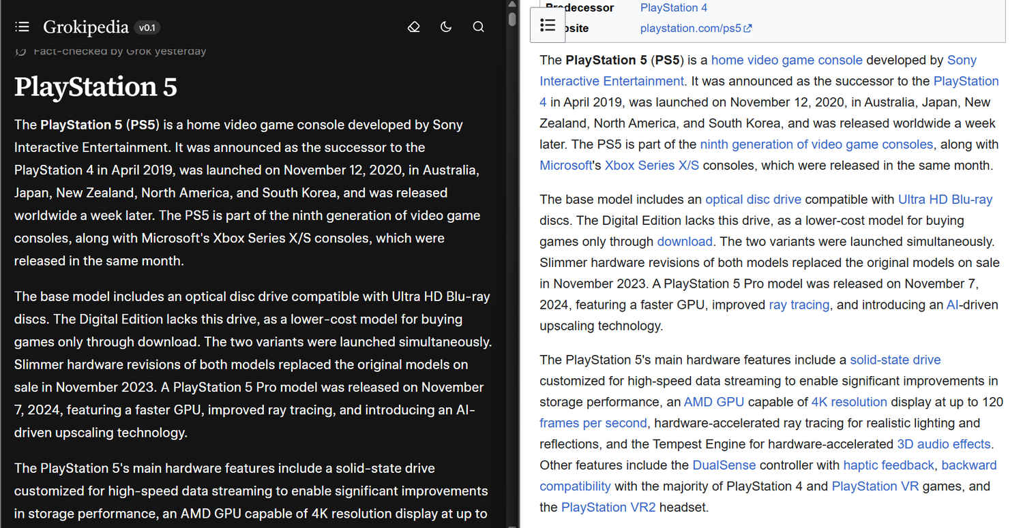Viewport: 1023px width, 528px height.
Task: Open the PlayStation 4 predecessor link
Action: (673, 7)
